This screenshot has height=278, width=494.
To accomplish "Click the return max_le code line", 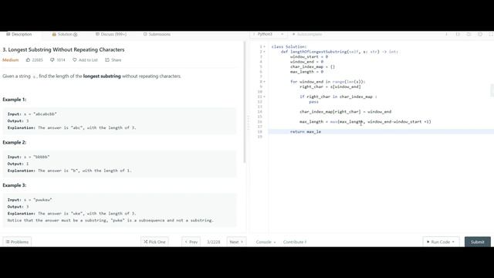I will coord(306,132).
